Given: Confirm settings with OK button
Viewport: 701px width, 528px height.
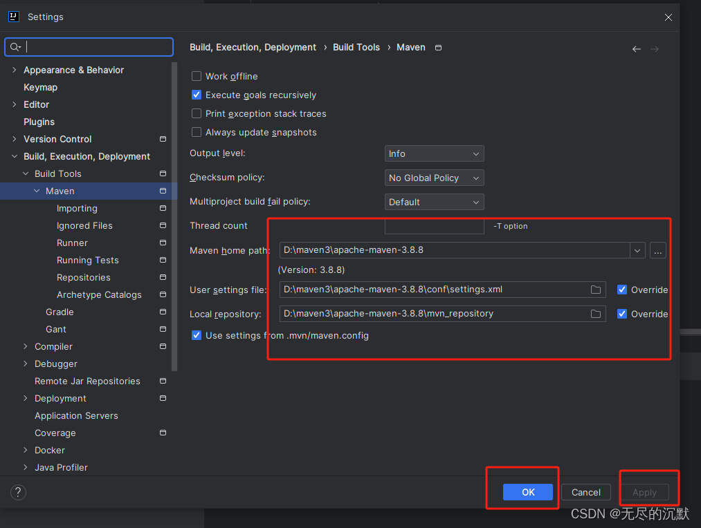Looking at the screenshot, I should click(x=528, y=492).
